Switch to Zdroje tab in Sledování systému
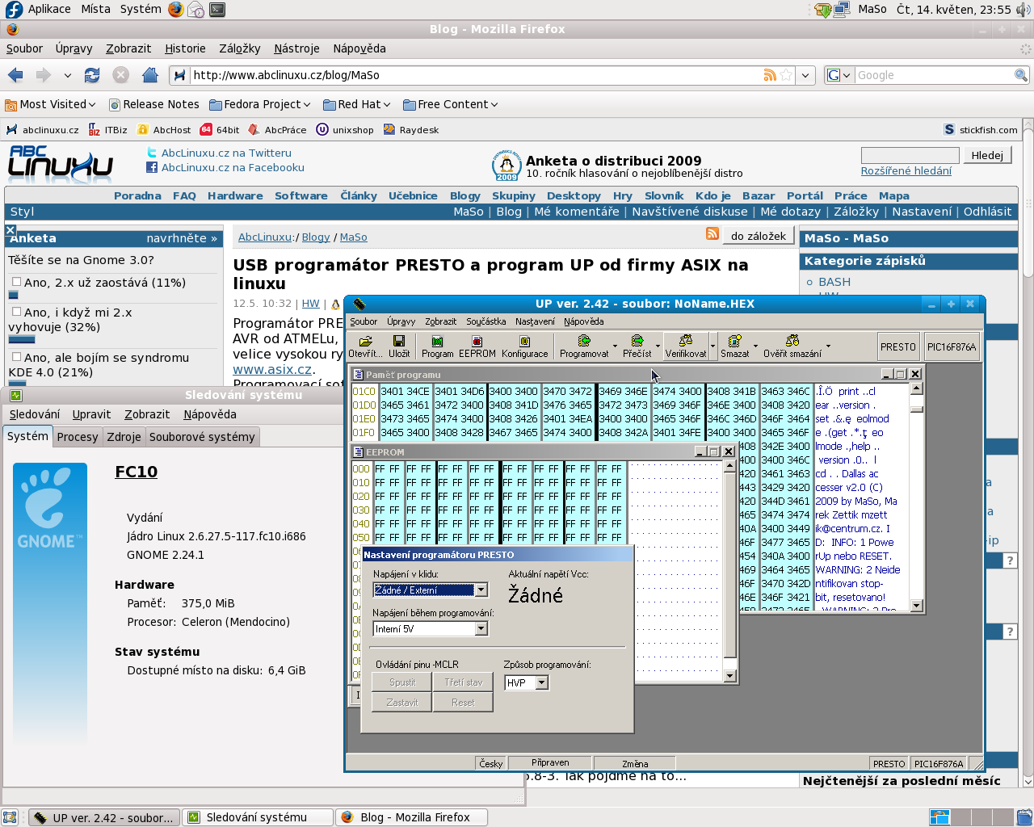 click(124, 437)
